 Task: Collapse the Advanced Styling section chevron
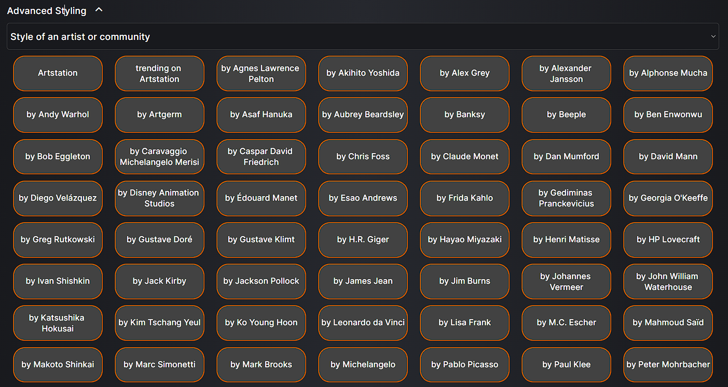[x=99, y=10]
